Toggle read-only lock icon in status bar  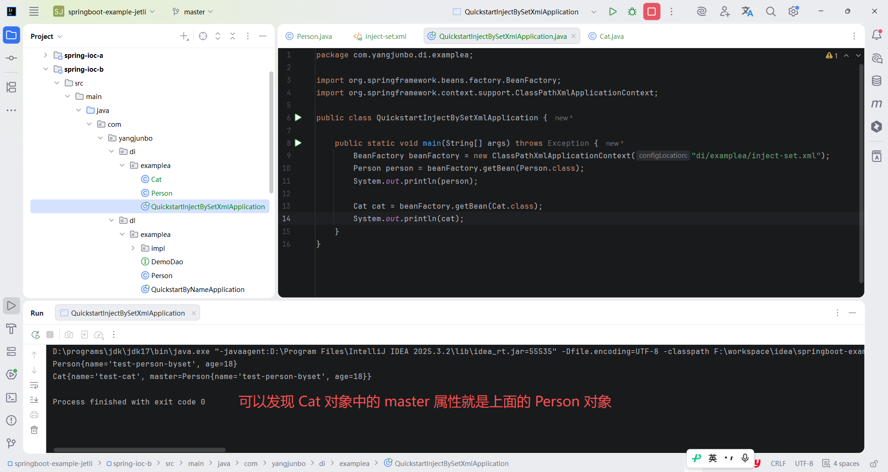[x=874, y=463]
